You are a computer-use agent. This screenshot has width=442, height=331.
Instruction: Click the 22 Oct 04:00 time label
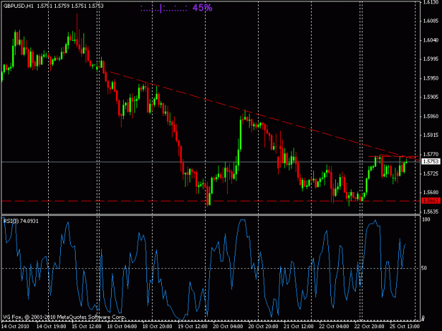pos(334,327)
